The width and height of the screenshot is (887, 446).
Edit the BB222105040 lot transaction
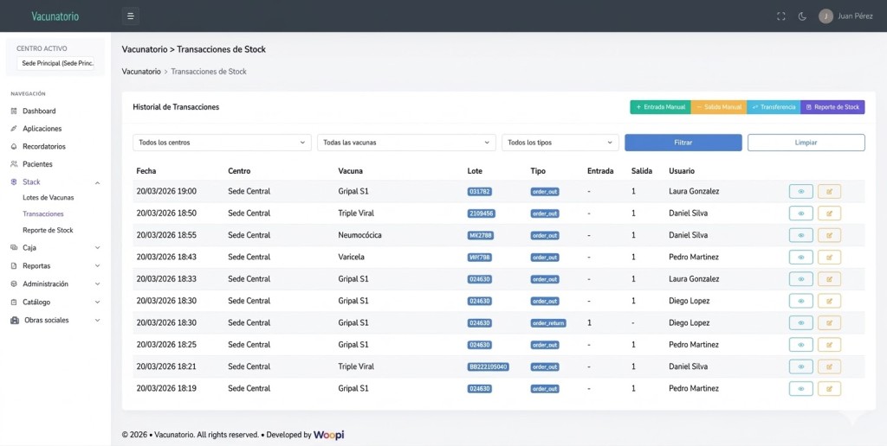coord(829,366)
